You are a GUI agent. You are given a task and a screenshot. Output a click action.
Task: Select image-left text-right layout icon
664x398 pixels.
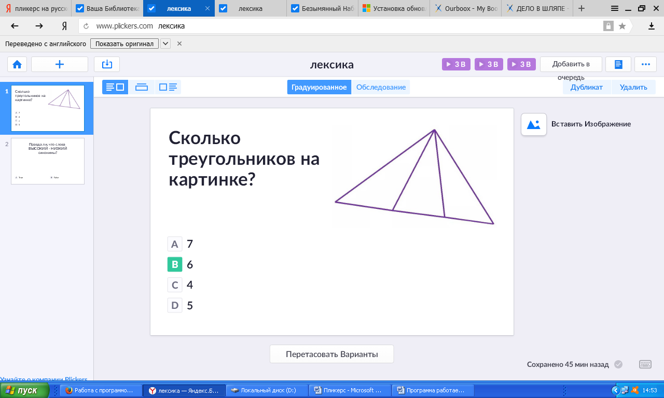pyautogui.click(x=168, y=87)
